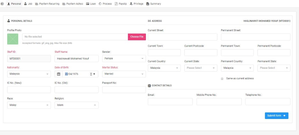Click the back arrow circle icon
Image resolution: width=299 pixels, height=135 pixels.
tap(2, 4)
